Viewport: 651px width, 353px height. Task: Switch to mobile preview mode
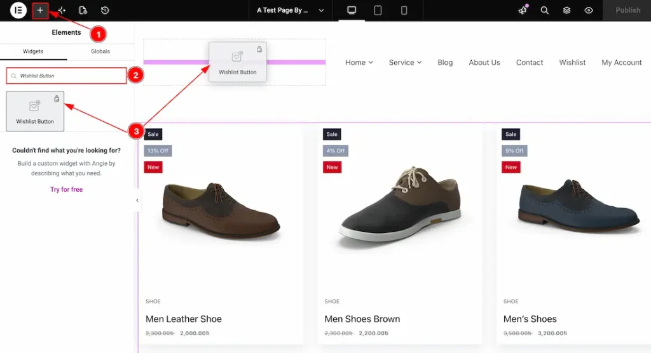[404, 10]
